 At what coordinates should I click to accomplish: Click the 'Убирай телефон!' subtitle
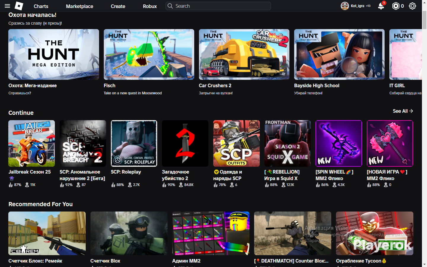[x=308, y=93]
